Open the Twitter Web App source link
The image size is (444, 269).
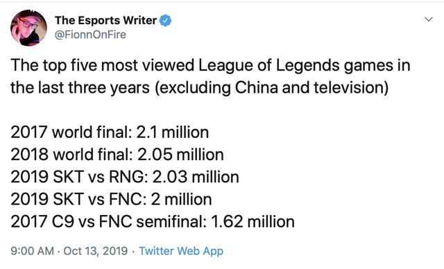click(x=181, y=251)
